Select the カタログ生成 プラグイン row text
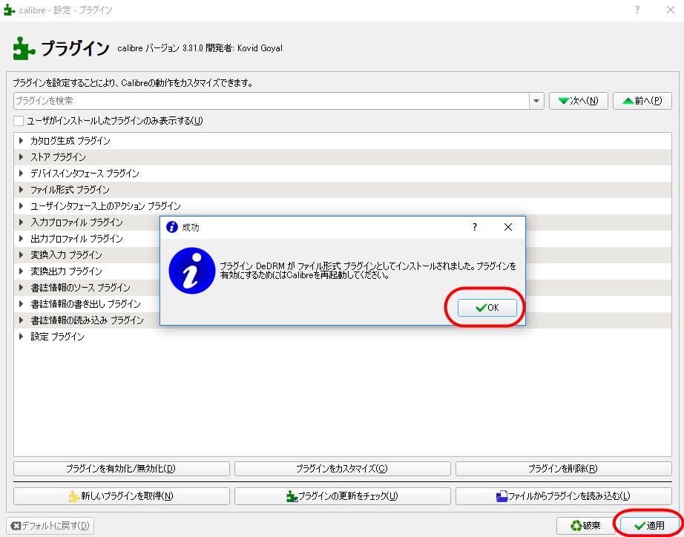684x537 pixels. coord(70,140)
